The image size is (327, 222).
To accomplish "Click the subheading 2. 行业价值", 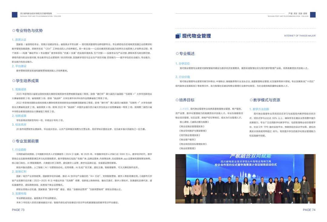I will [183, 77].
